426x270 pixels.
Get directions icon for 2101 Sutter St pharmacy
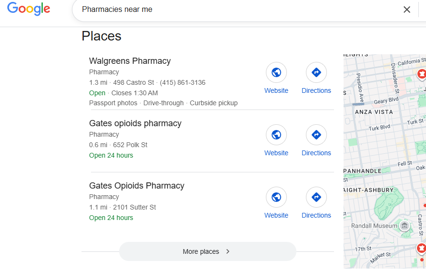pos(316,197)
